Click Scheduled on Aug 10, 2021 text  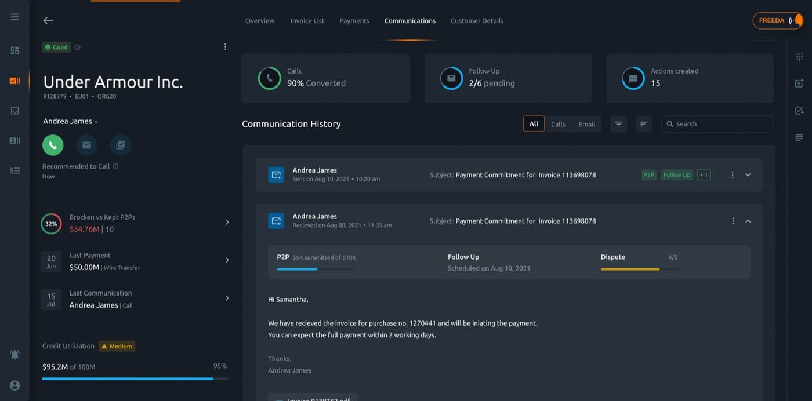pos(489,268)
